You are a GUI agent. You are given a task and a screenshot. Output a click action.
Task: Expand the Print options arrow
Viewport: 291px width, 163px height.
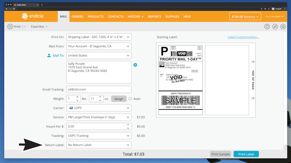coord(25,27)
